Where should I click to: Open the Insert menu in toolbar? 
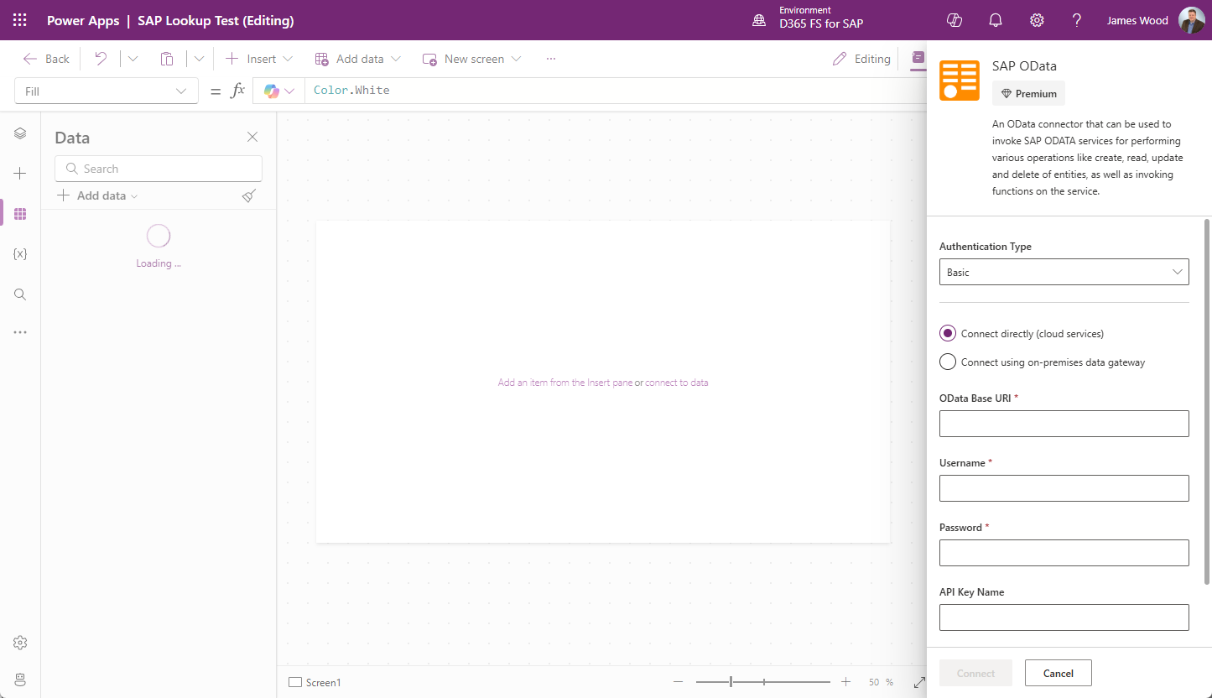click(259, 59)
